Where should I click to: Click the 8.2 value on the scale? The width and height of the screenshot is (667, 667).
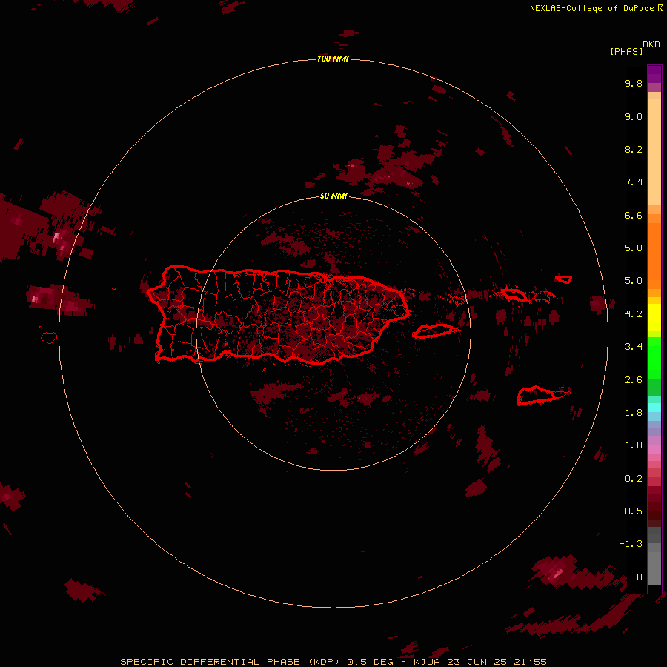coord(634,149)
